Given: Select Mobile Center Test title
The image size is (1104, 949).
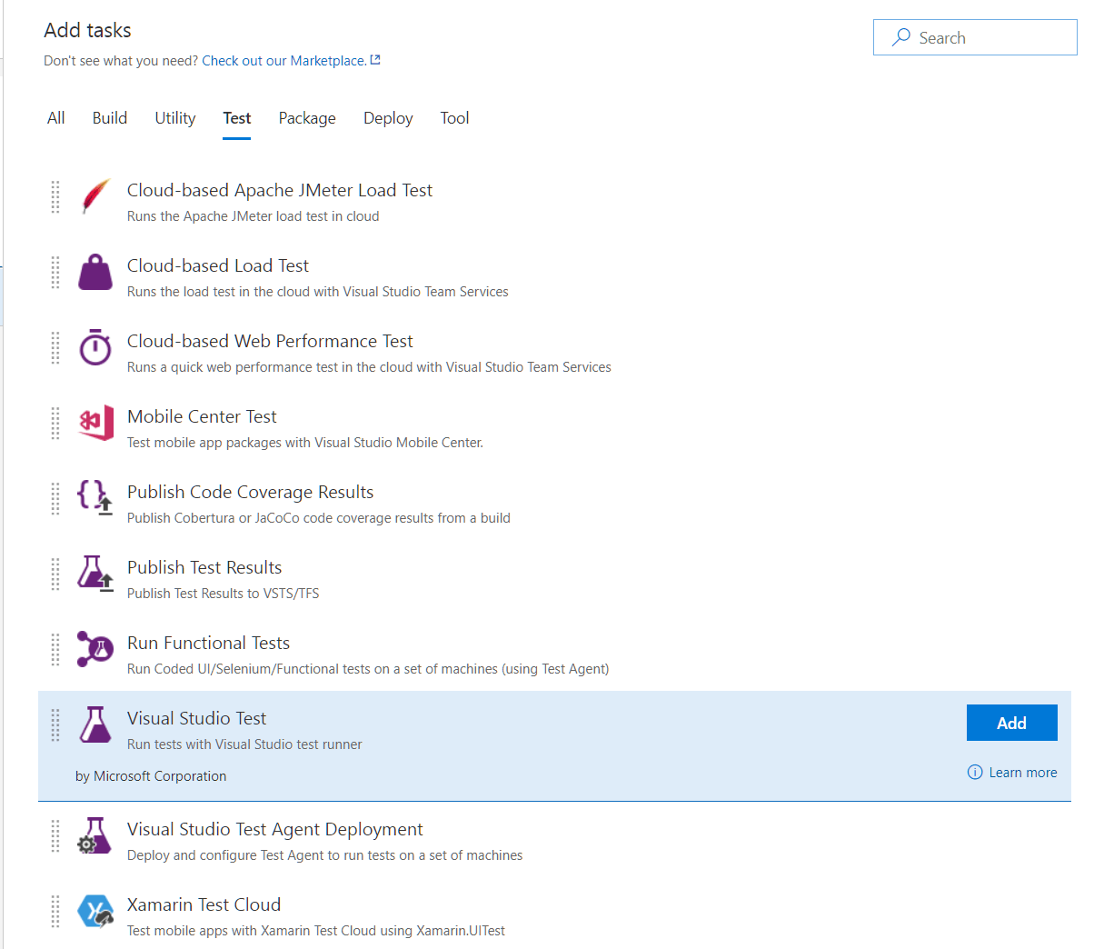Looking at the screenshot, I should pyautogui.click(x=202, y=416).
